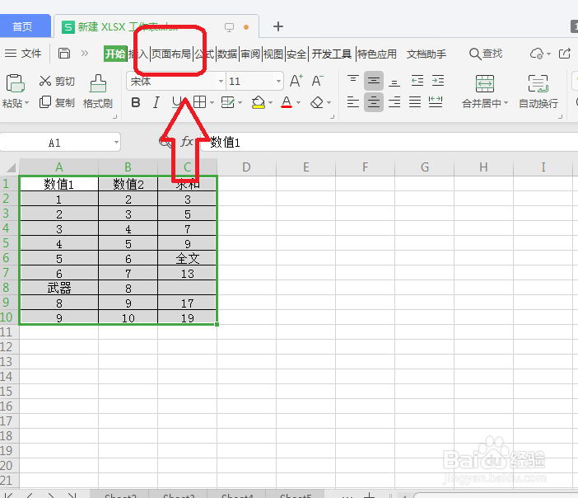The width and height of the screenshot is (578, 498).
Task: Open the 页面布局 ribbon tab
Action: 171,54
